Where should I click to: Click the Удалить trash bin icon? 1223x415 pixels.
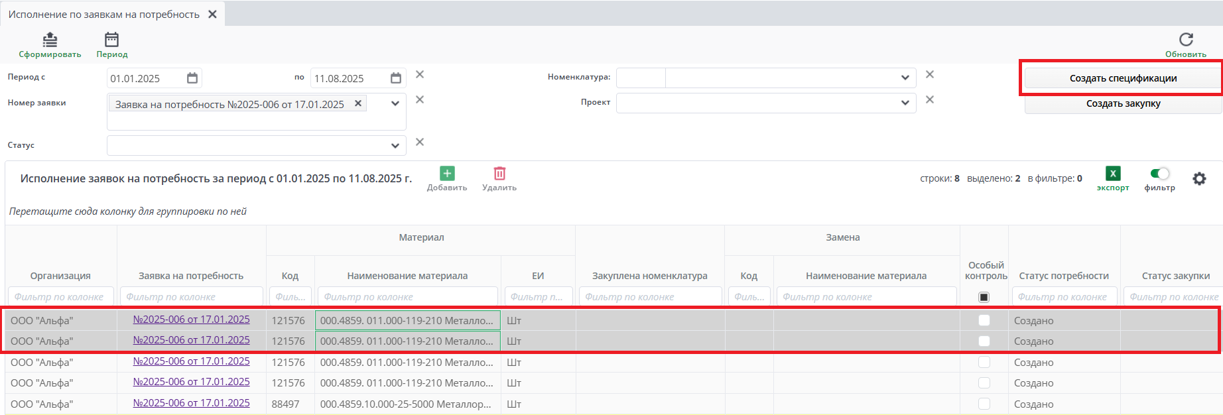(499, 174)
